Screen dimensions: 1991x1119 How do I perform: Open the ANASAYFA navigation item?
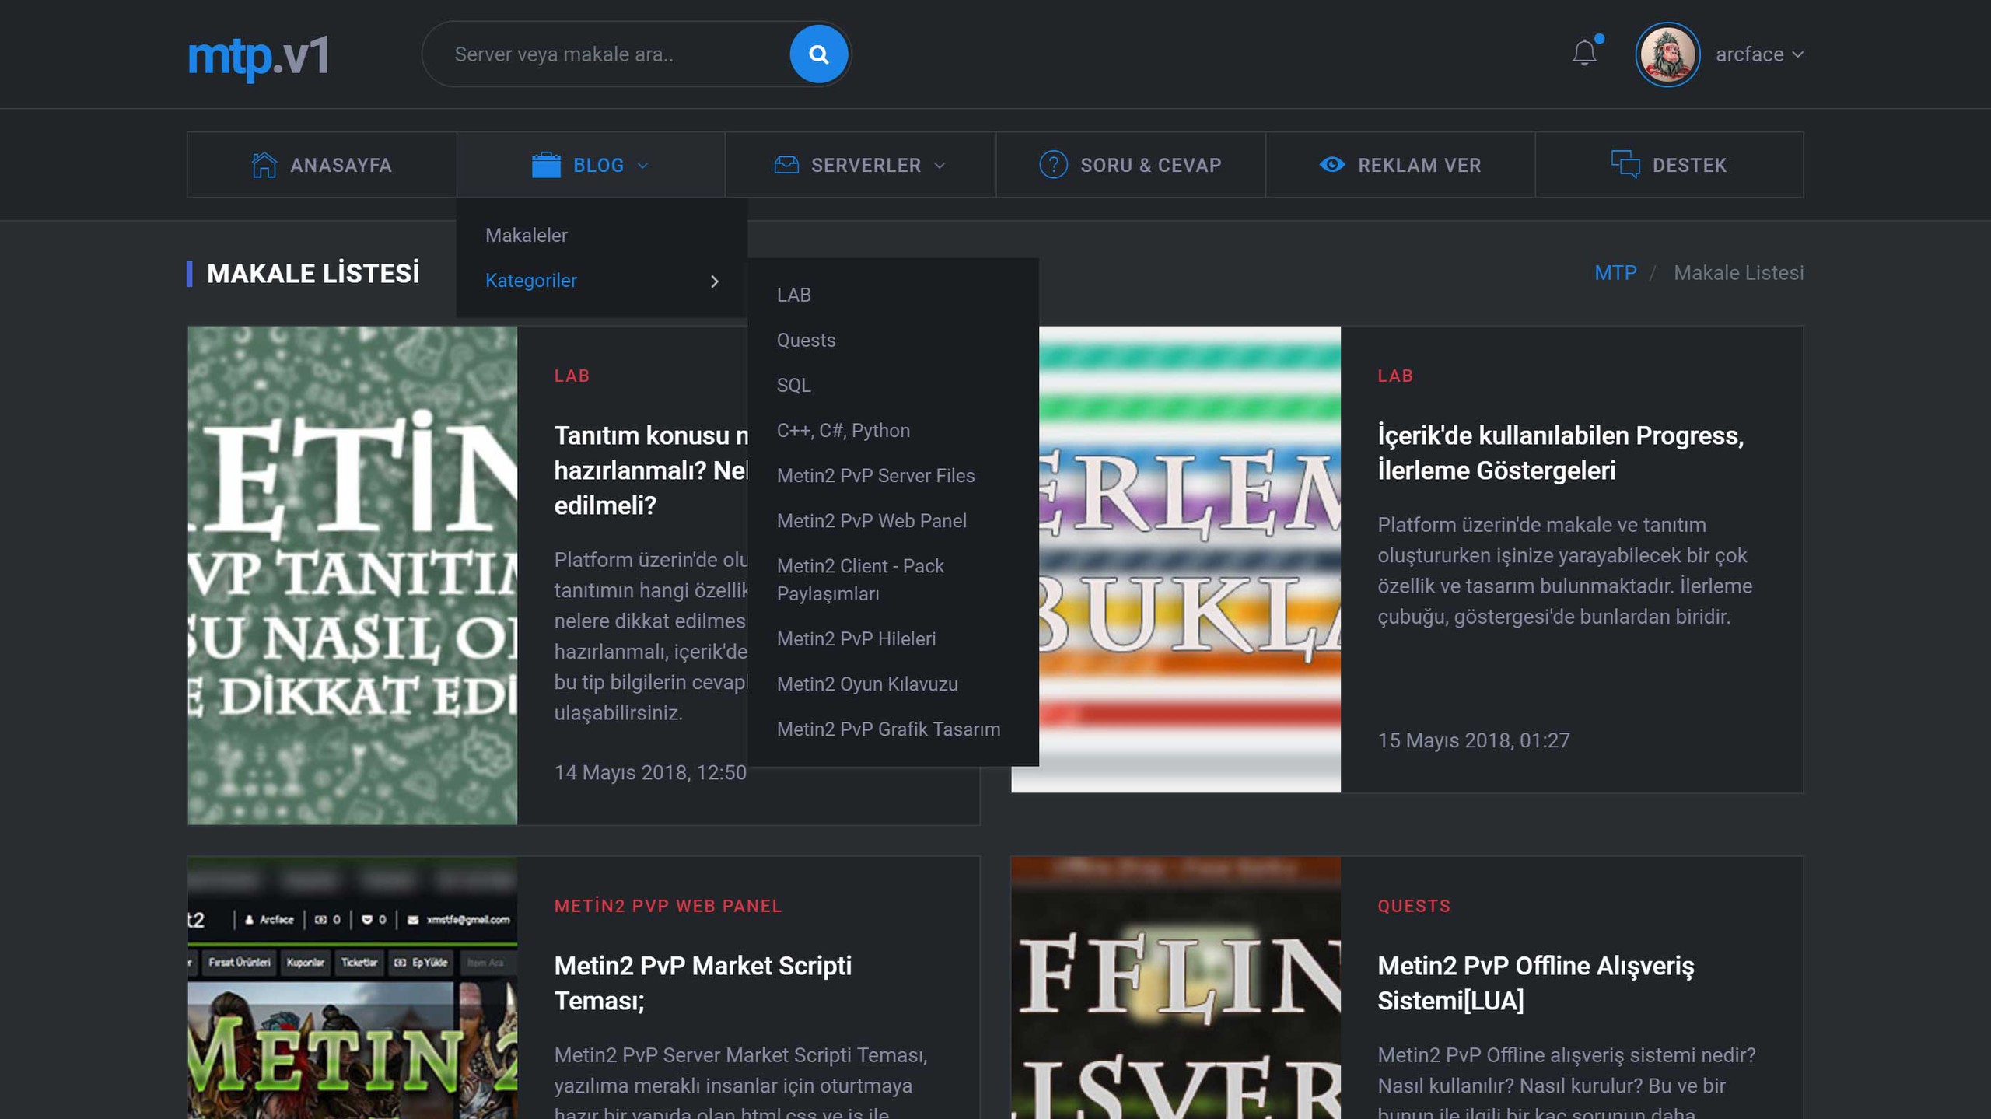[x=321, y=165]
